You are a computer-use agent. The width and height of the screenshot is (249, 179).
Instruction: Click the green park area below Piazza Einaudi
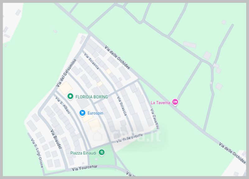(x=102, y=160)
